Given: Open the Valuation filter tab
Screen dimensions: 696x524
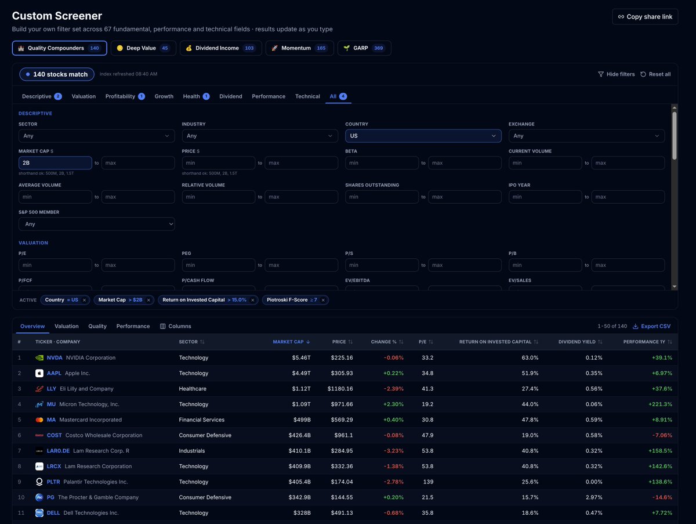Looking at the screenshot, I should [x=84, y=96].
